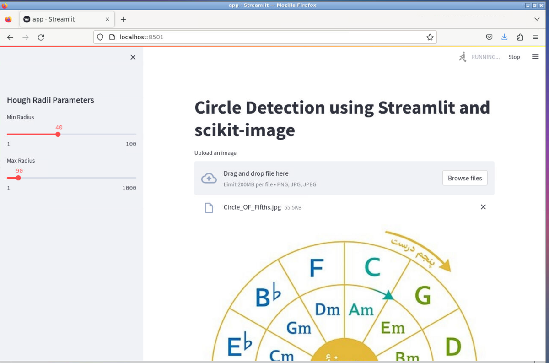
Task: Close the Streamlit sidebar panel
Action: pos(133,57)
